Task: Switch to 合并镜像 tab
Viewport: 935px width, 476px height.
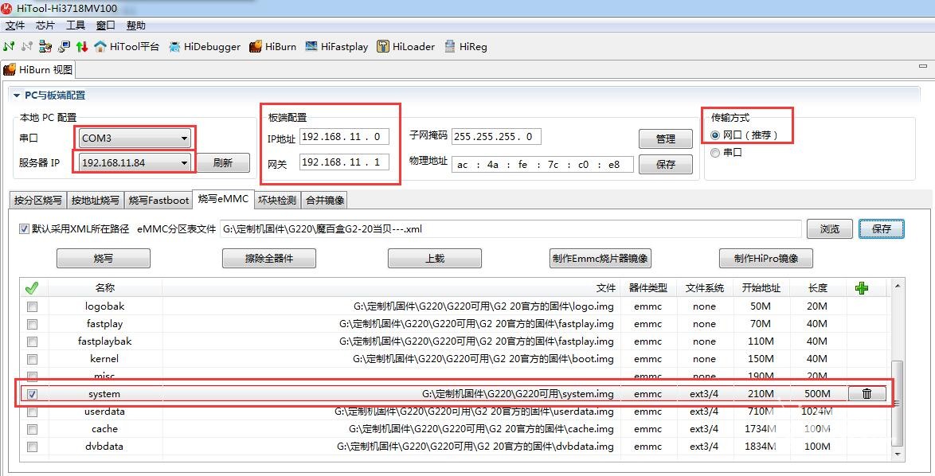Action: [325, 200]
